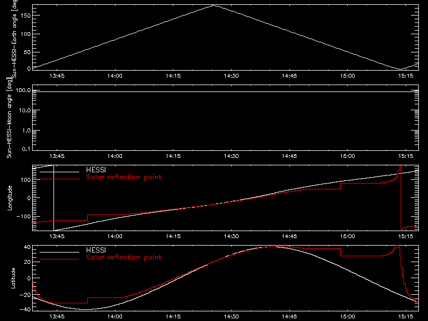Click 14:30 time label under Earth angle plot
The height and width of the screenshot is (321, 428).
pyautogui.click(x=231, y=76)
